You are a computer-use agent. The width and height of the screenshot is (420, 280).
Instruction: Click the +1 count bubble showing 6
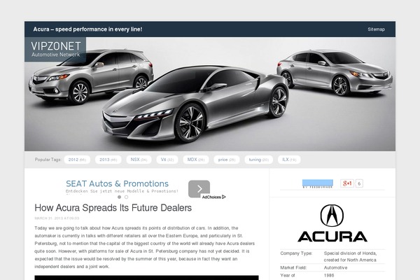point(359,183)
